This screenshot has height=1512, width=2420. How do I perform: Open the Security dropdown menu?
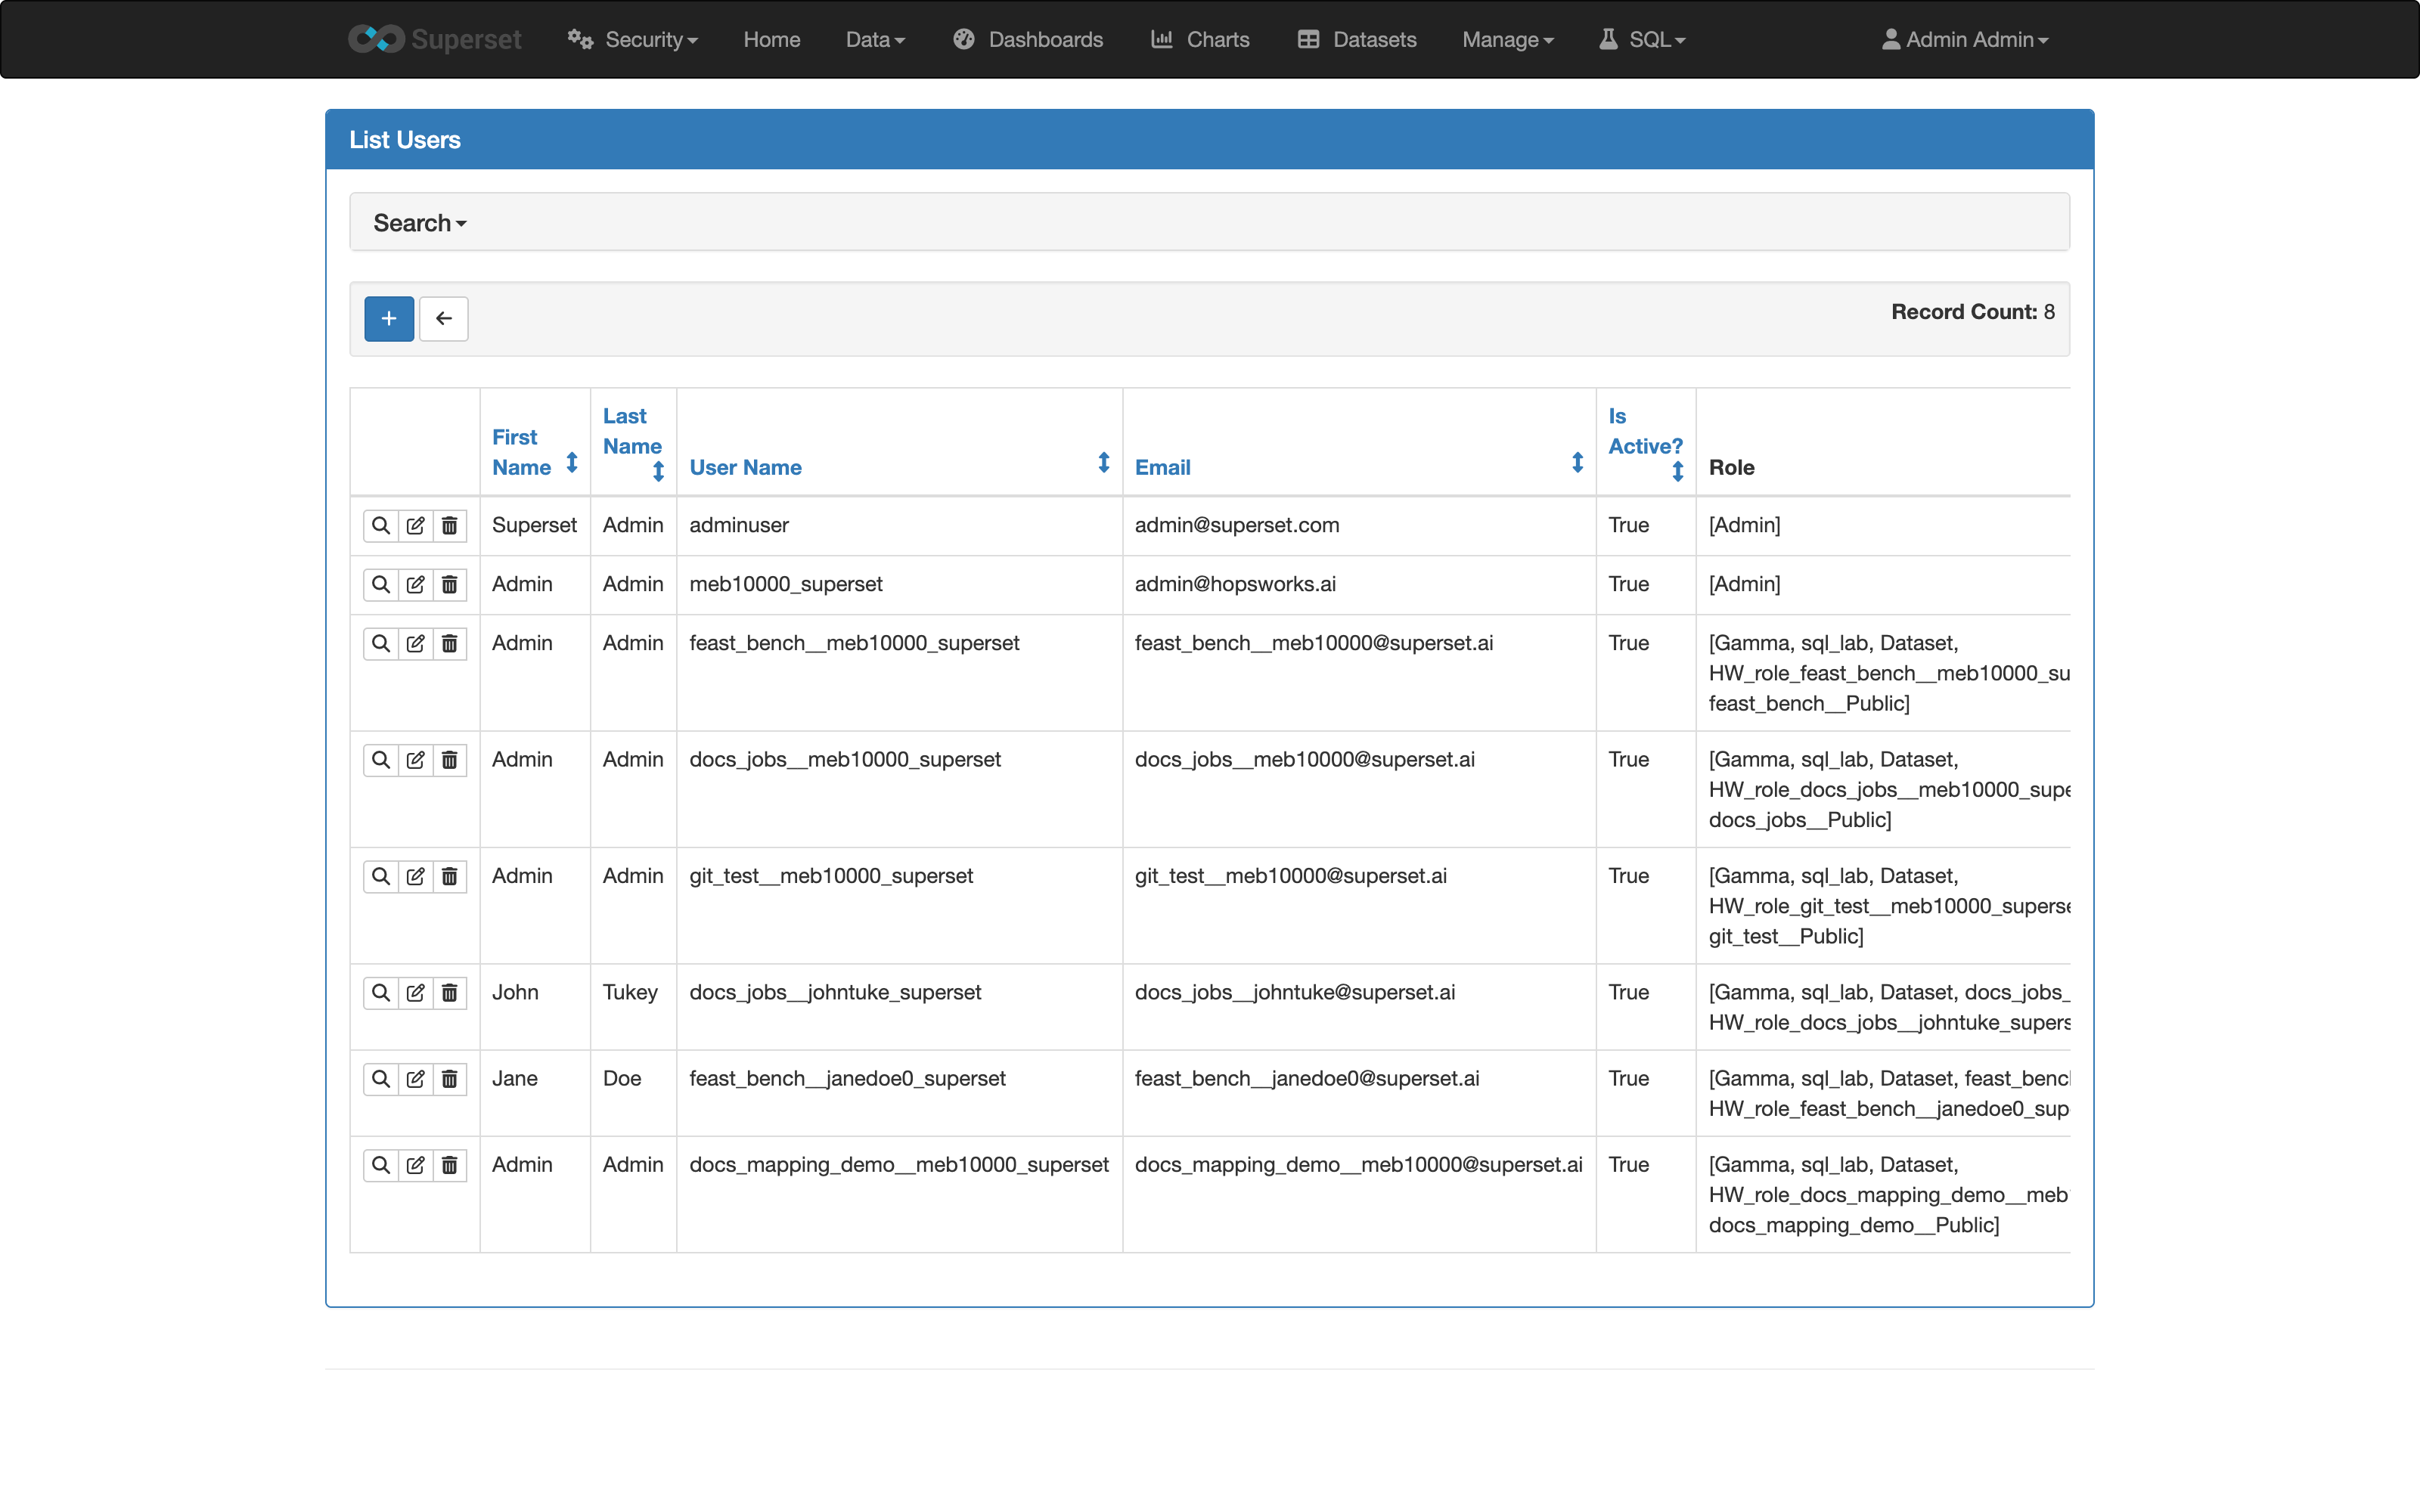(632, 39)
